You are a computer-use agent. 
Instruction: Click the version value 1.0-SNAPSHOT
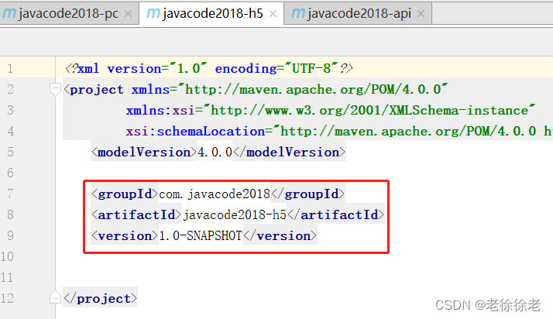click(201, 236)
